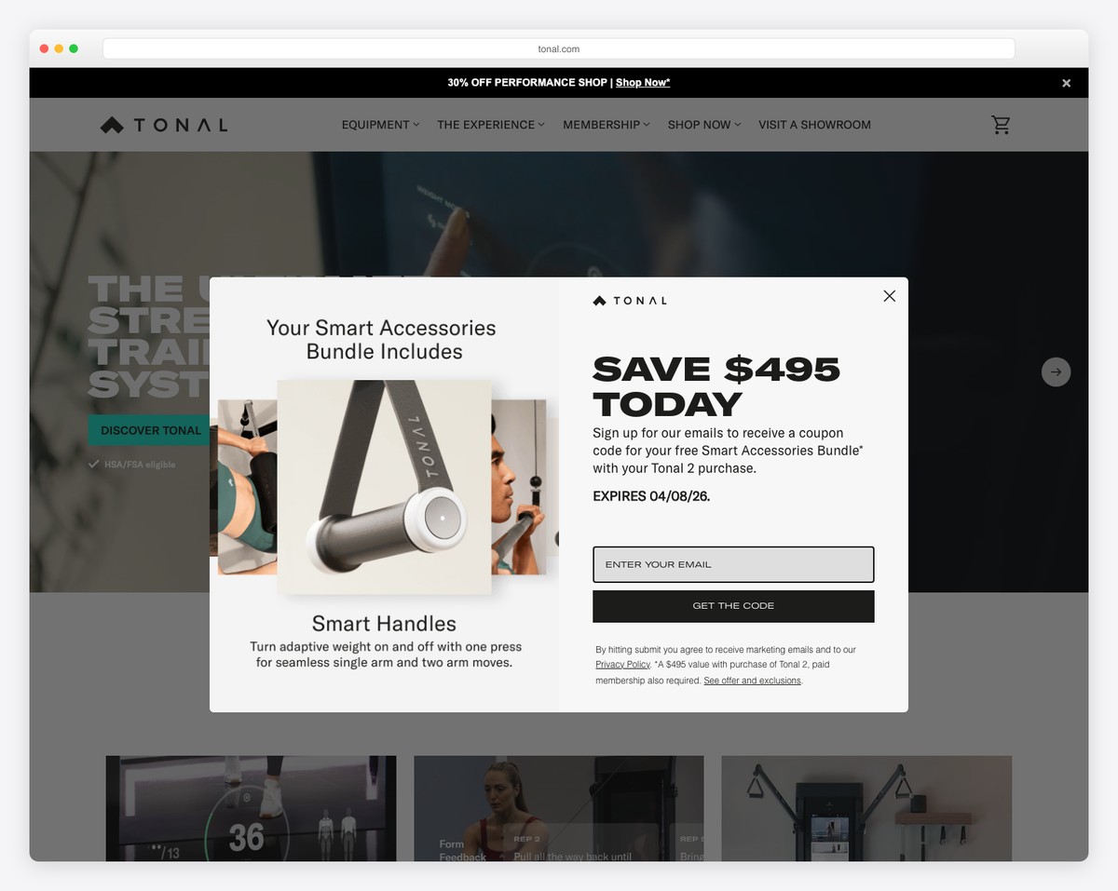
Task: Expand the Membership dropdown menu
Action: click(x=607, y=125)
